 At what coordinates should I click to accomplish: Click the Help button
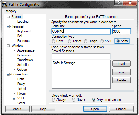(43, 109)
